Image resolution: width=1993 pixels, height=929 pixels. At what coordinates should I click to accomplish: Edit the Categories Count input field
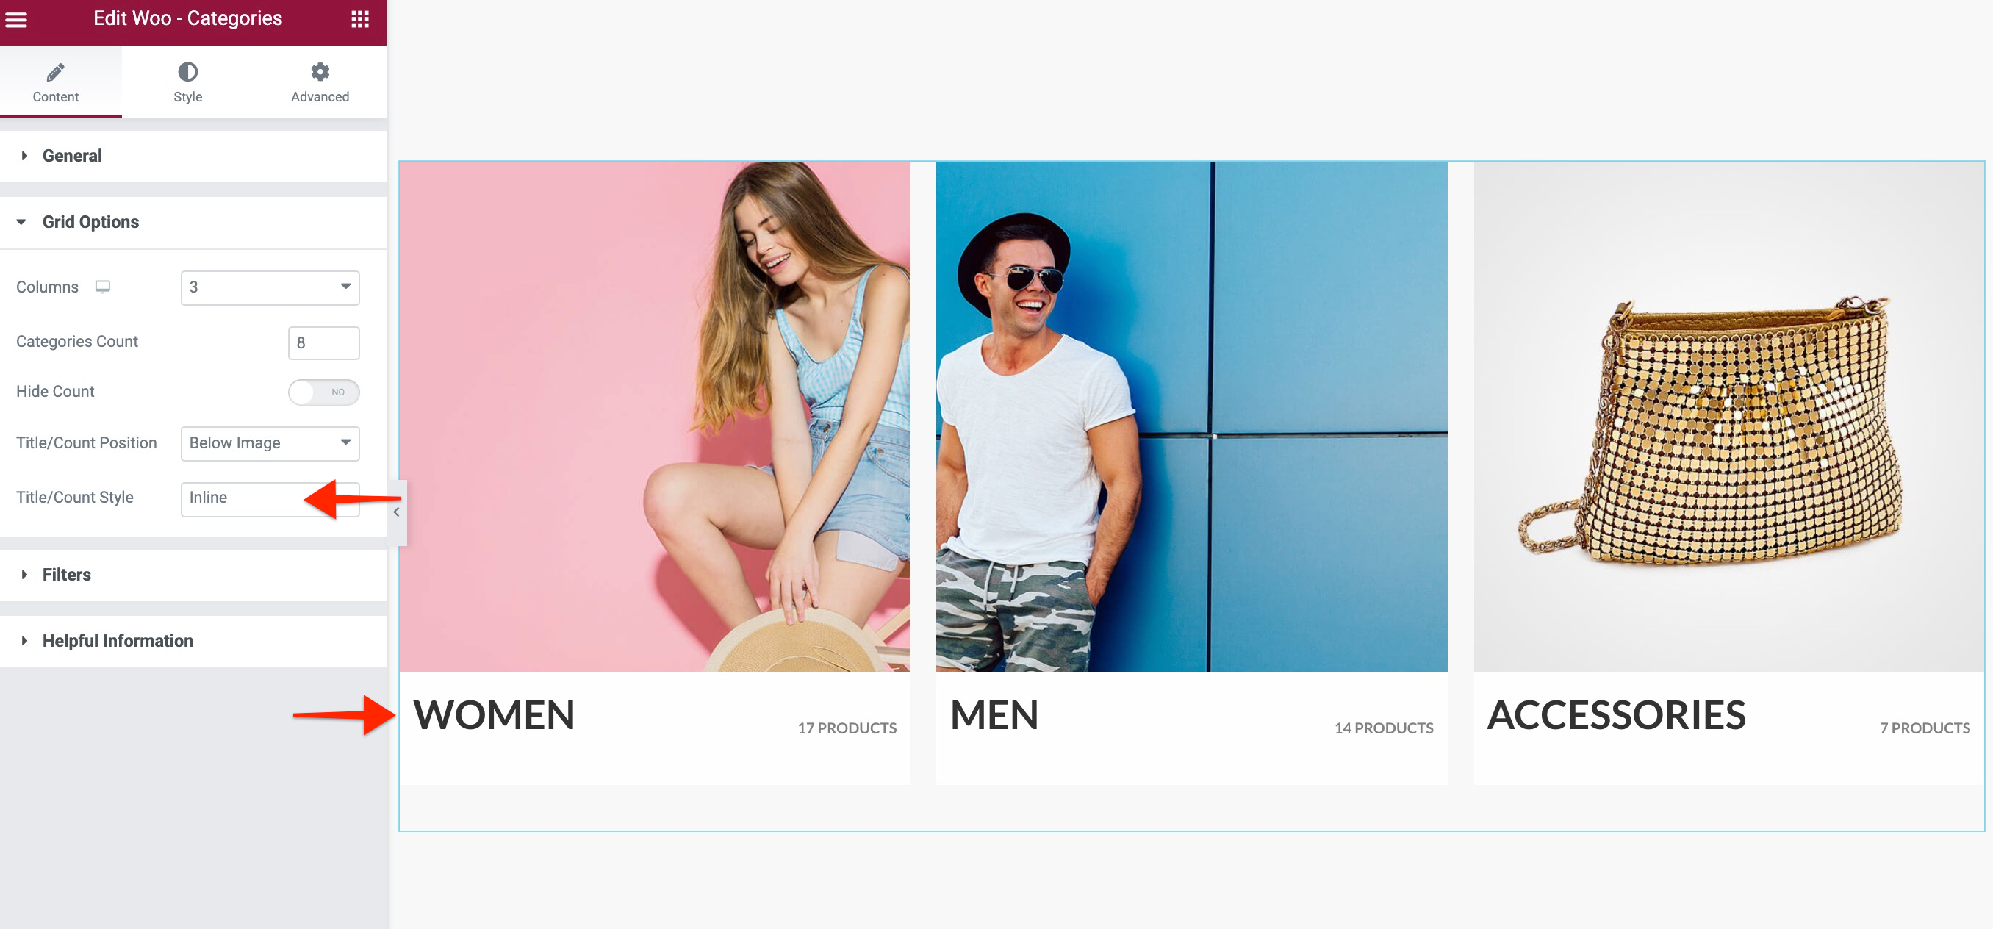[322, 340]
